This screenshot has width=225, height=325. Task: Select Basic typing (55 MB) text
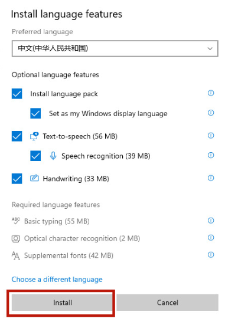[57, 221]
